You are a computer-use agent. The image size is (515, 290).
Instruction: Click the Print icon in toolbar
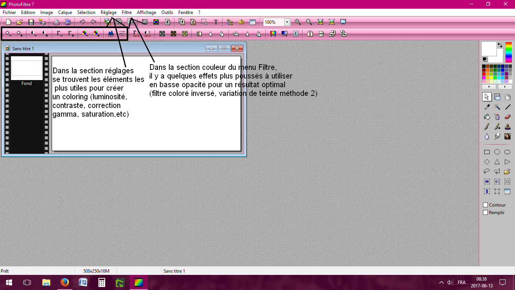click(x=56, y=22)
